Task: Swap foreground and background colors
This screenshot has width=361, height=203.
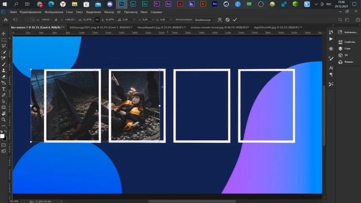Action: click(5, 131)
